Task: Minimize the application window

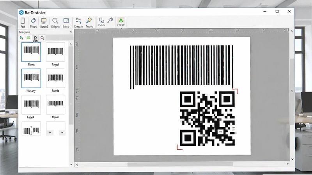Action: pyautogui.click(x=265, y=12)
